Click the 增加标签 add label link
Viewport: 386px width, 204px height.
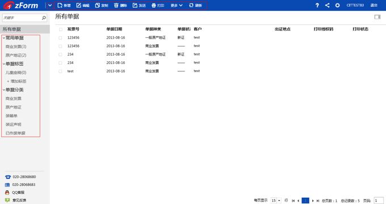[16, 81]
